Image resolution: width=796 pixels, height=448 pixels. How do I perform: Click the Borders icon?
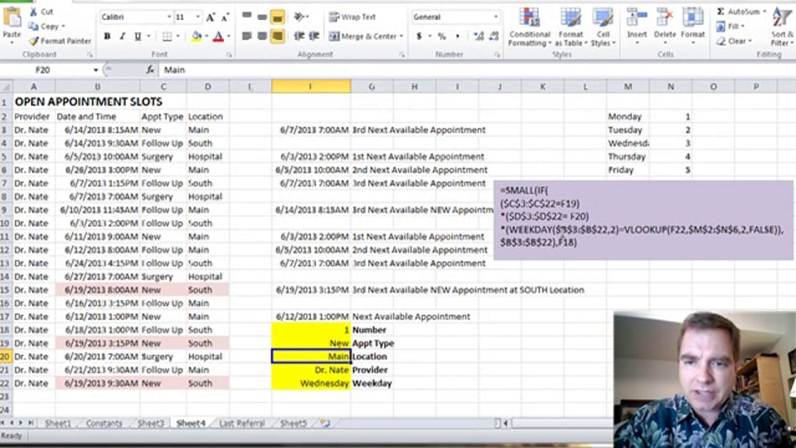pyautogui.click(x=167, y=36)
